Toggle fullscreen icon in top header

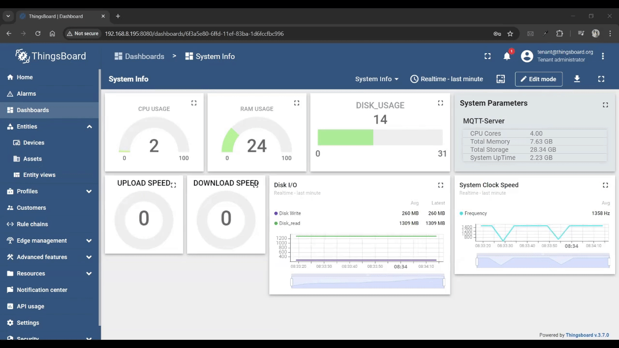point(487,57)
